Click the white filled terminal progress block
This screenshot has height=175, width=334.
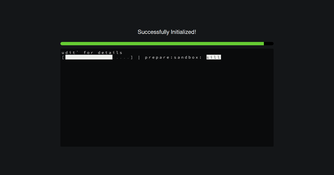point(89,57)
